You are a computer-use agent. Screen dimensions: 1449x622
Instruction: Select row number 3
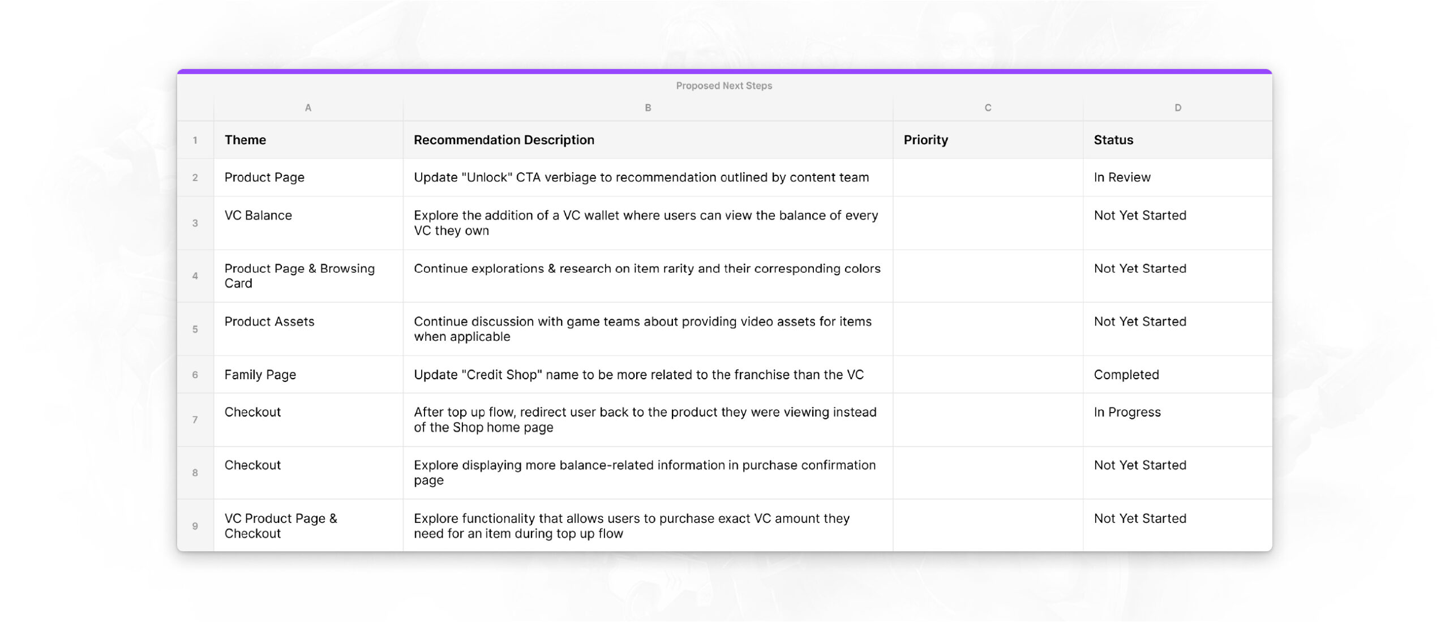click(x=195, y=223)
